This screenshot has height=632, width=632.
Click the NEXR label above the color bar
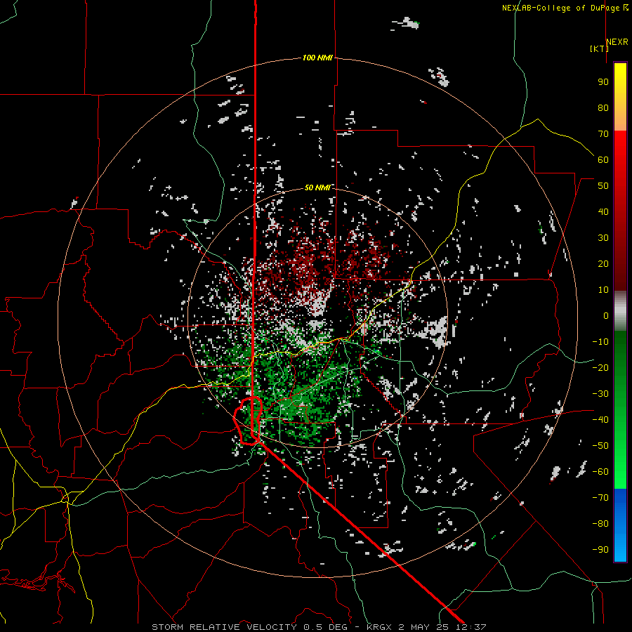617,42
